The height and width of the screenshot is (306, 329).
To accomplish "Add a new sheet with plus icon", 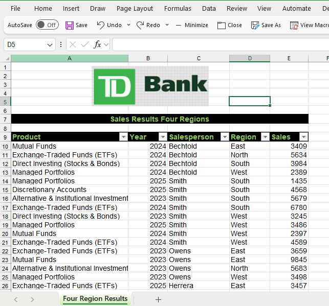I will (x=158, y=299).
